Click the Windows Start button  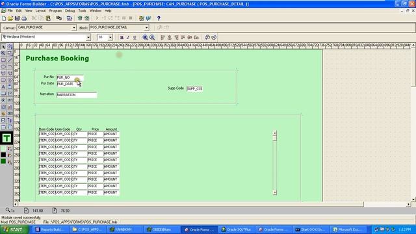coord(14,229)
